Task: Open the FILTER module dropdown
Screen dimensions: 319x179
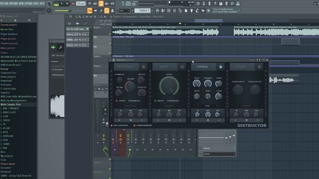Action: tap(164, 67)
